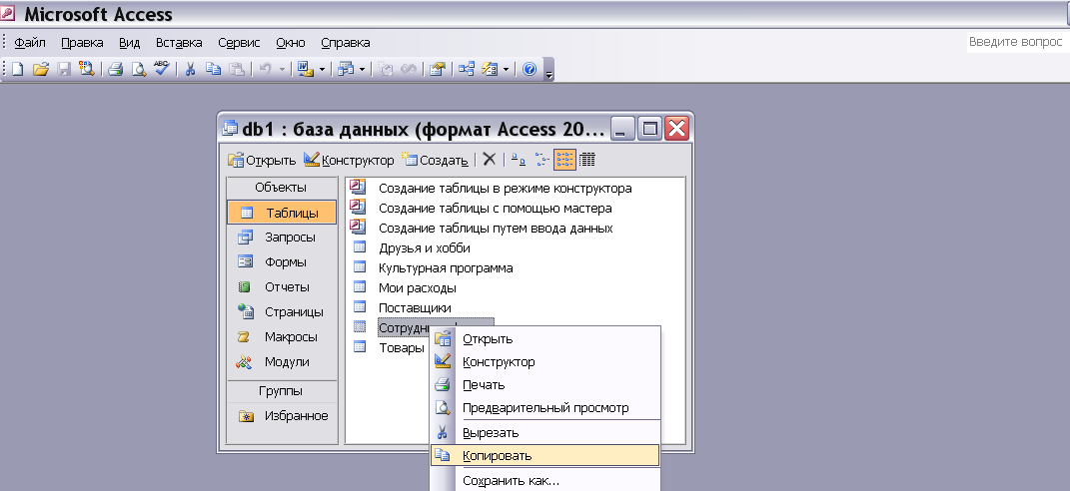
Task: Collapse the Группы panel header
Action: coord(281,391)
